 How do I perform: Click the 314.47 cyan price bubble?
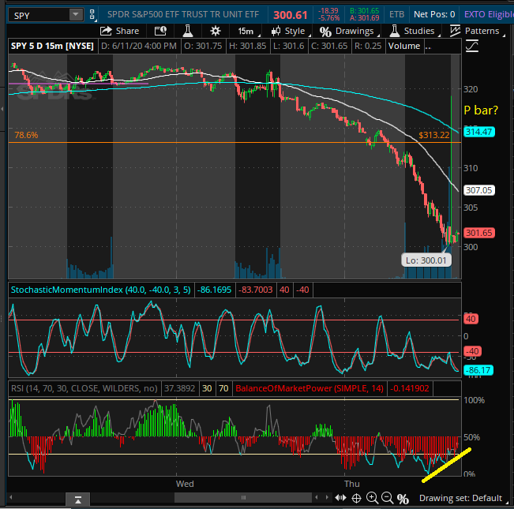pos(479,132)
